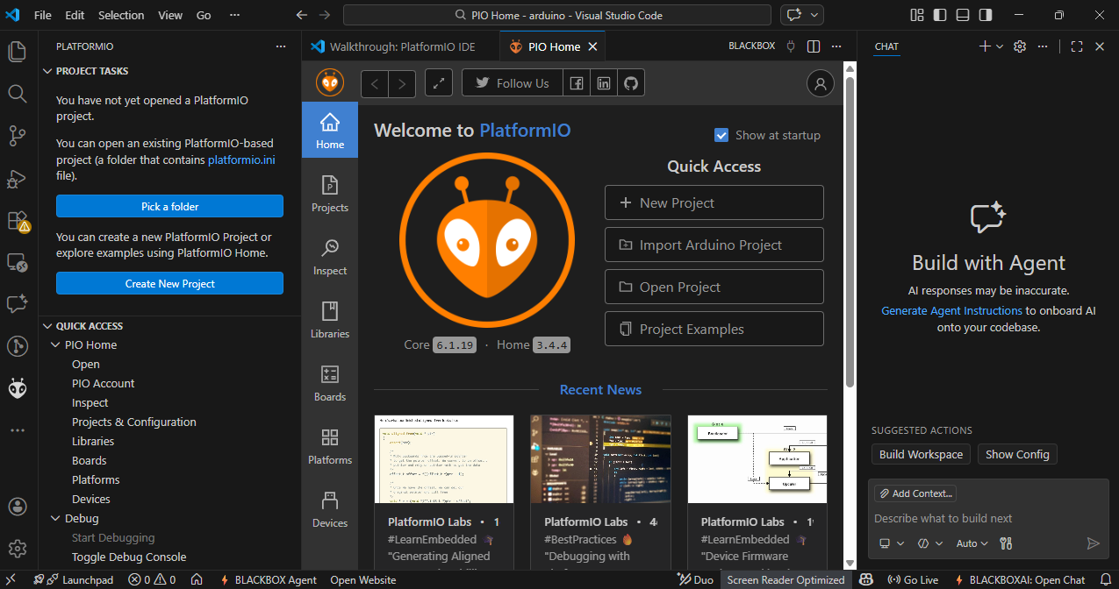Open the notifications bell in status bar
The width and height of the screenshot is (1119, 589).
click(x=1106, y=579)
